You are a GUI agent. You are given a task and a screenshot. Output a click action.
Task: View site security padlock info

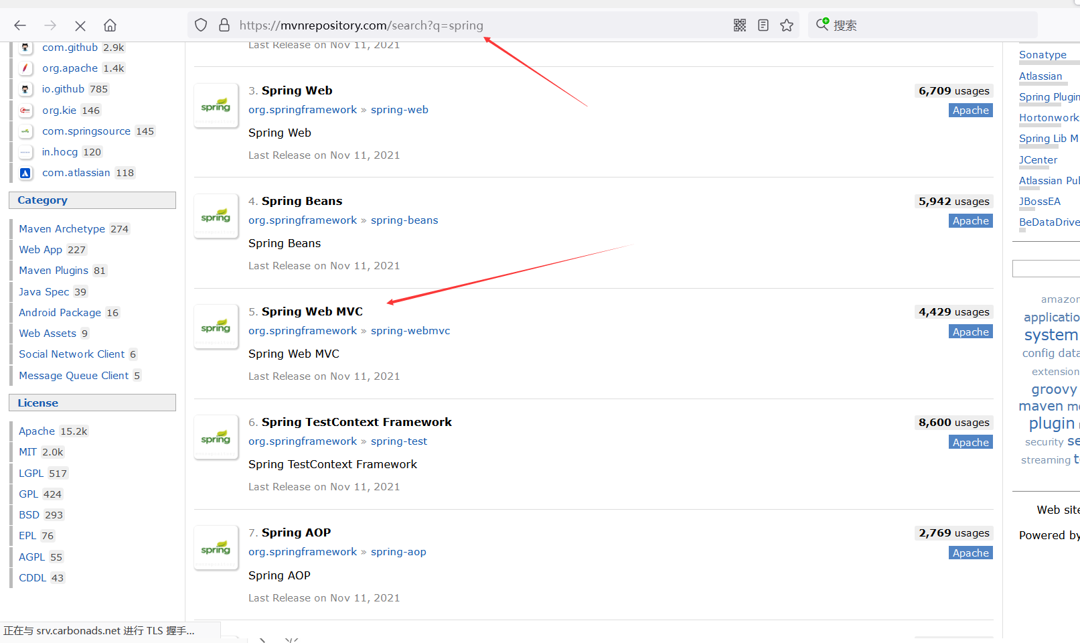tap(224, 25)
